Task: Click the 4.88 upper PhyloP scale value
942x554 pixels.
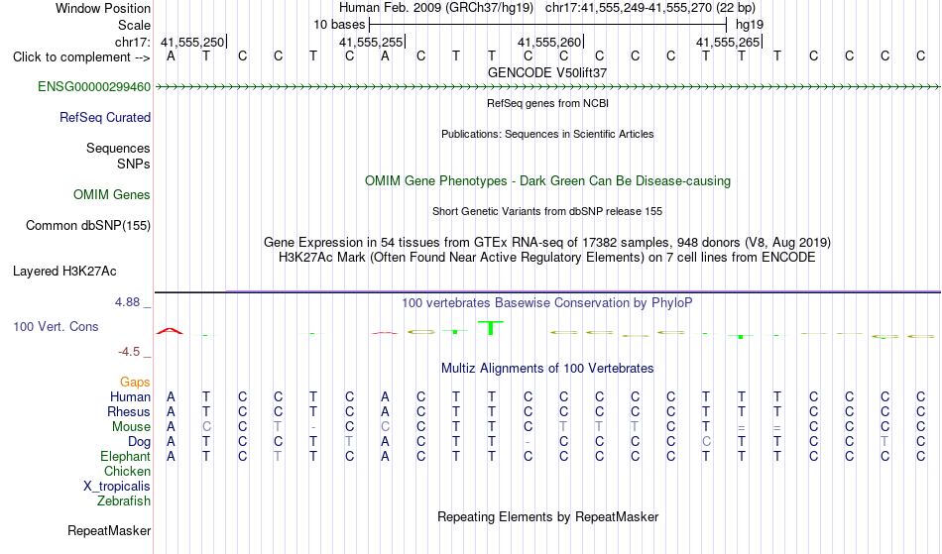Action: pos(127,302)
